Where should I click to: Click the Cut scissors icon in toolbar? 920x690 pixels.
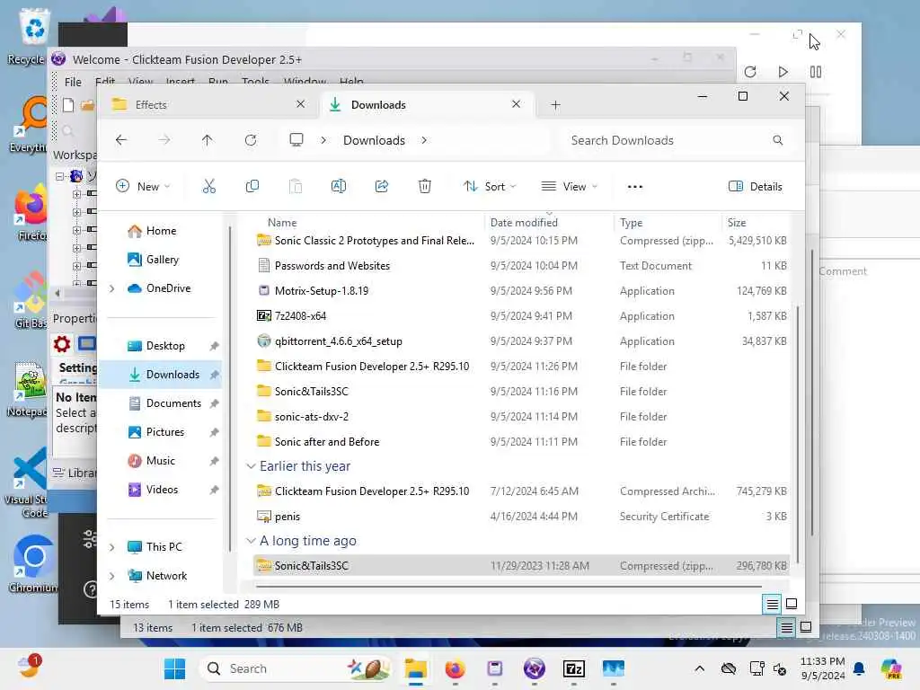[x=208, y=187]
